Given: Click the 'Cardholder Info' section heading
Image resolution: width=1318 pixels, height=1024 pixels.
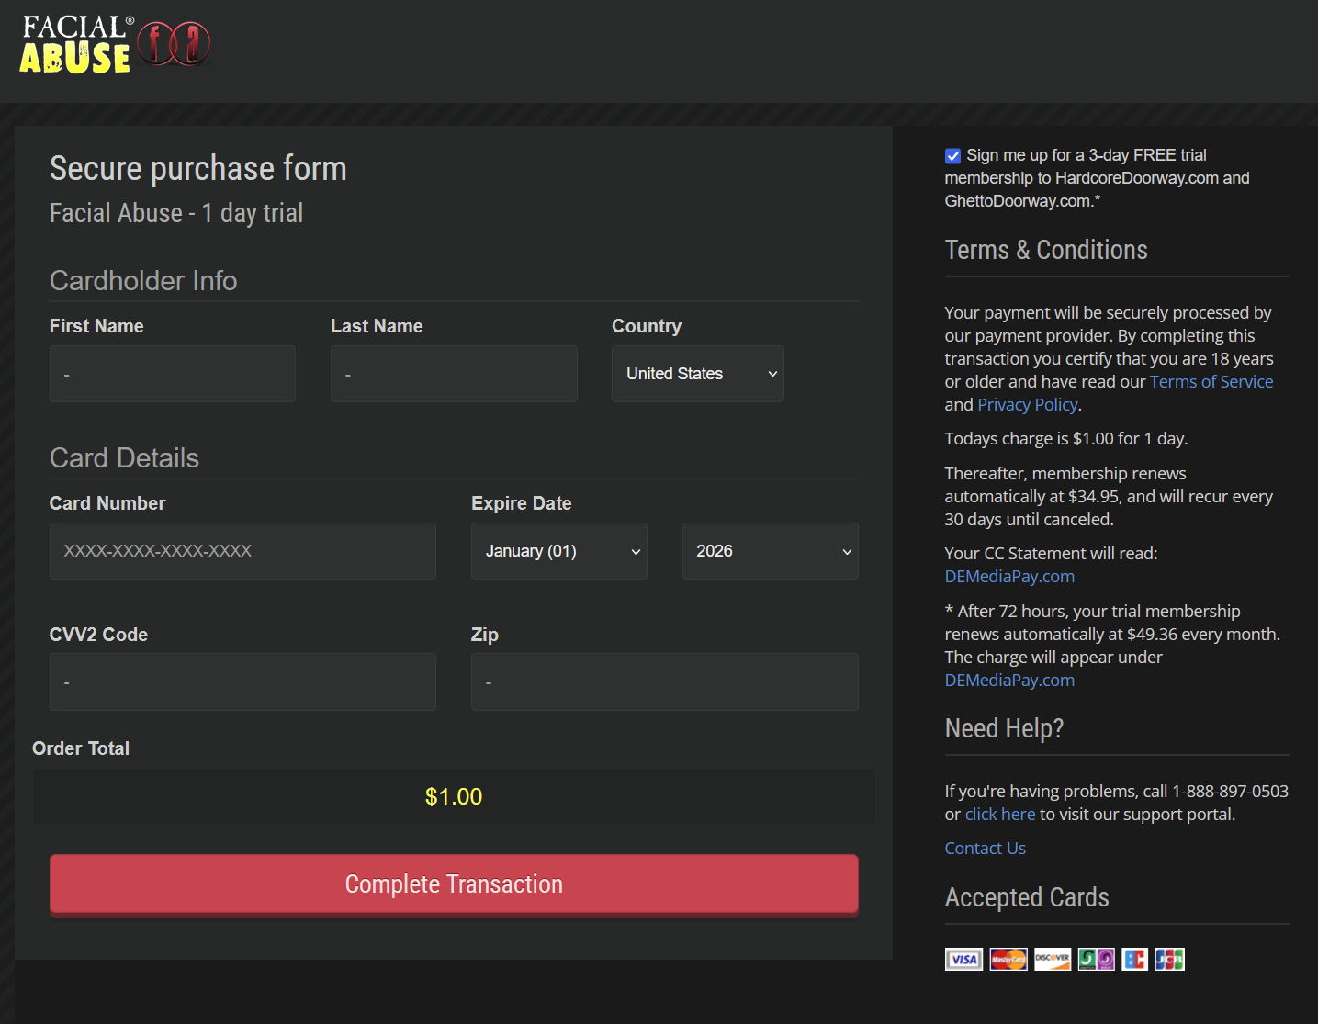Looking at the screenshot, I should [x=143, y=281].
